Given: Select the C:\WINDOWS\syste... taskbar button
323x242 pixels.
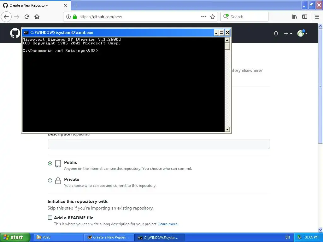Looking at the screenshot, I should point(159,237).
